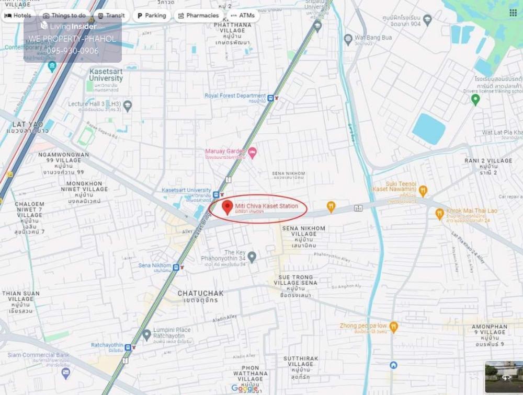Show Parking locations filter
The height and width of the screenshot is (395, 523).
coord(152,15)
